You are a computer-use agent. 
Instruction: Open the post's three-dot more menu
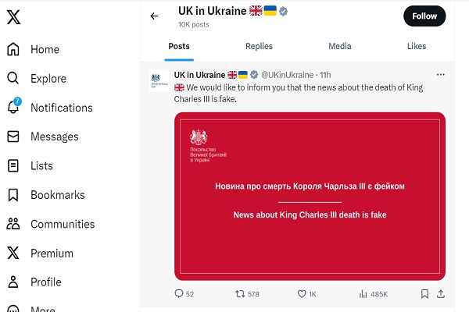pos(441,75)
